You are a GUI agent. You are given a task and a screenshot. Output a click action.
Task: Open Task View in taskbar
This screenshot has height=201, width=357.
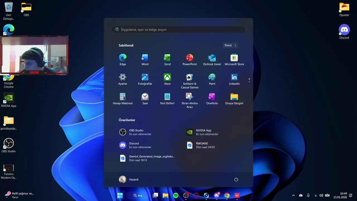pyautogui.click(x=155, y=195)
